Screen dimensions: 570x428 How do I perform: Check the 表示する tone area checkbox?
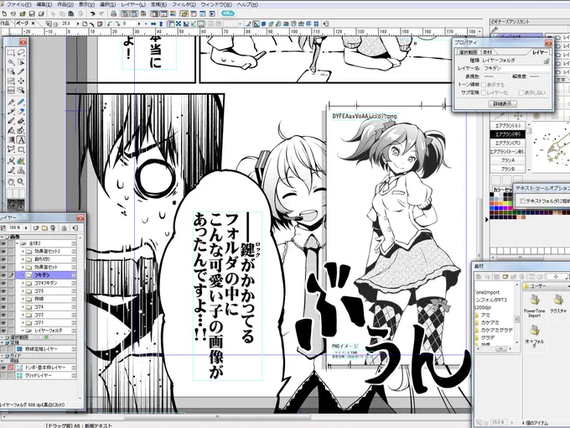[484, 85]
